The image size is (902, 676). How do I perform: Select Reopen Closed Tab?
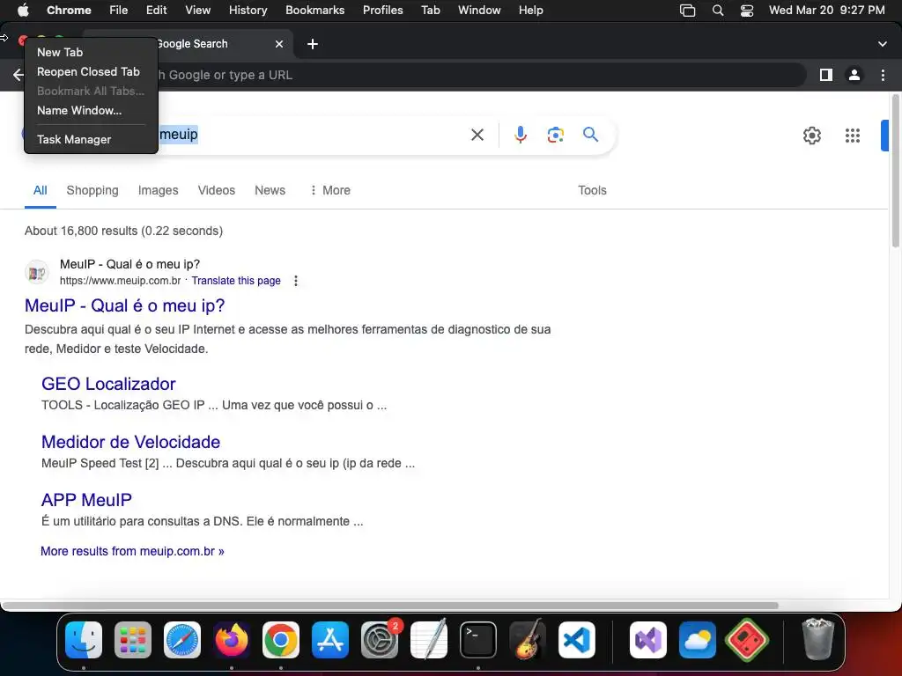pos(91,72)
